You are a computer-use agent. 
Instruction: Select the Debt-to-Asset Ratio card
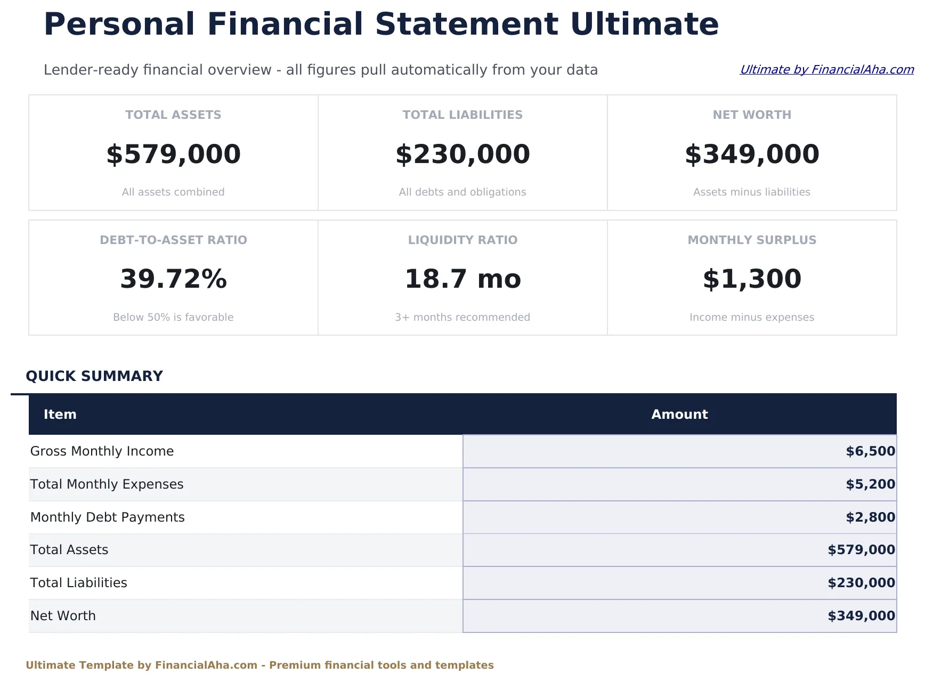coord(173,278)
